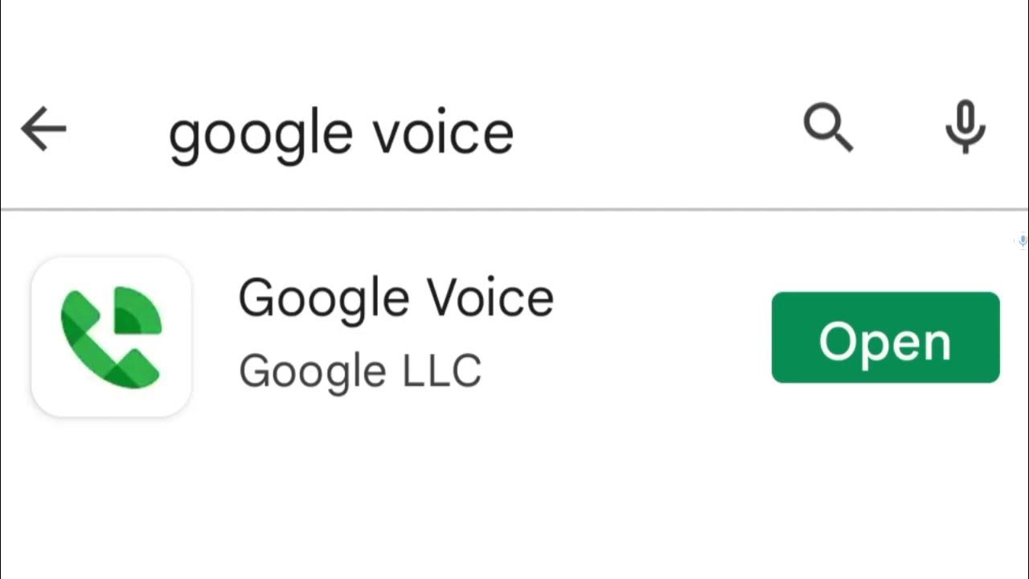Image resolution: width=1029 pixels, height=579 pixels.
Task: Click the word "Voice" in the app title
Action: click(490, 298)
